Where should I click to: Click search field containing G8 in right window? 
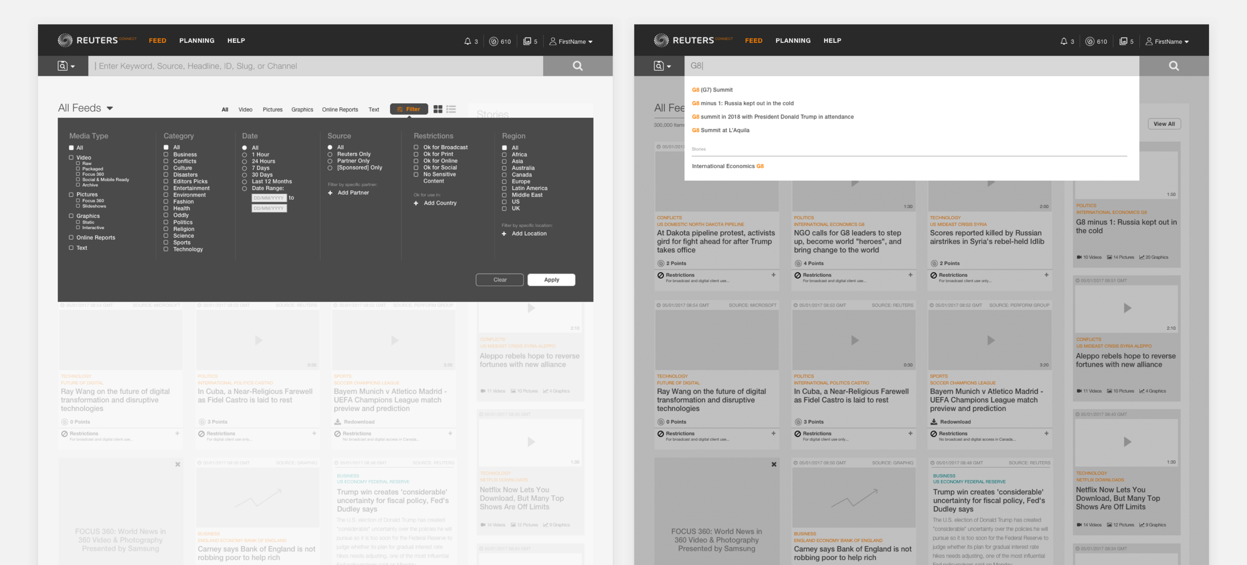[x=912, y=66]
